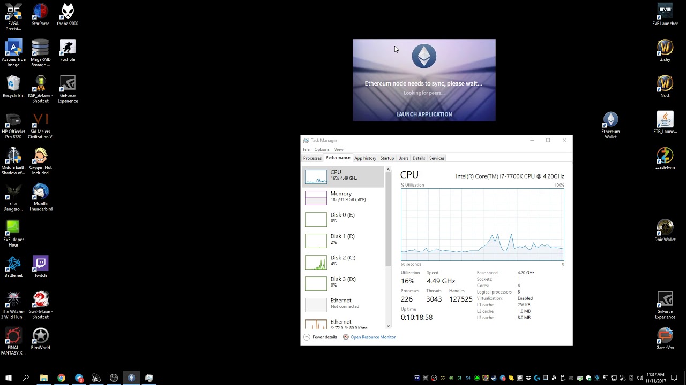The width and height of the screenshot is (686, 385).
Task: Select the Sid Meiers Civilization VI icon
Action: 40,126
